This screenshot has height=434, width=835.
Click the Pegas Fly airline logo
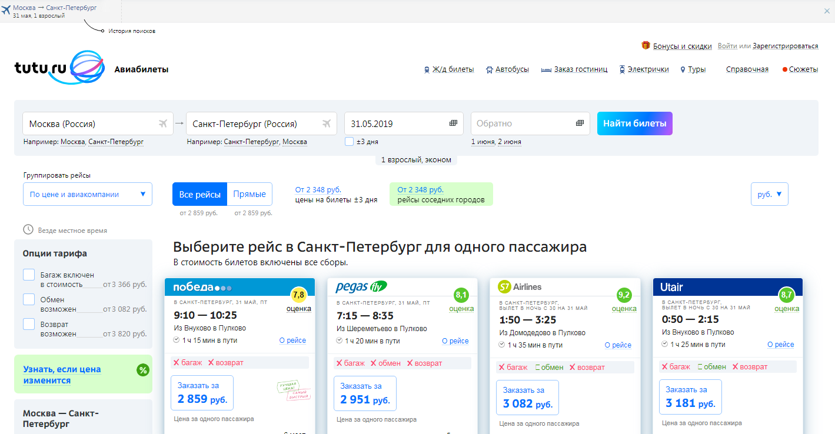(361, 287)
